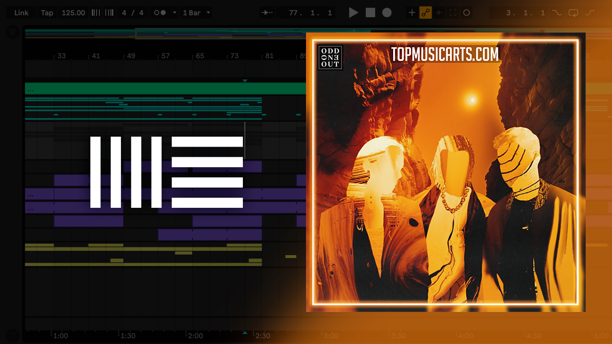
Task: Toggle the Arrangement Loop switch
Action: (x=573, y=13)
